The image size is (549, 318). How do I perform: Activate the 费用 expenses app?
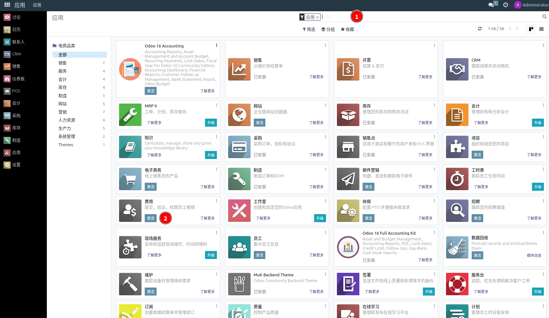tap(150, 218)
